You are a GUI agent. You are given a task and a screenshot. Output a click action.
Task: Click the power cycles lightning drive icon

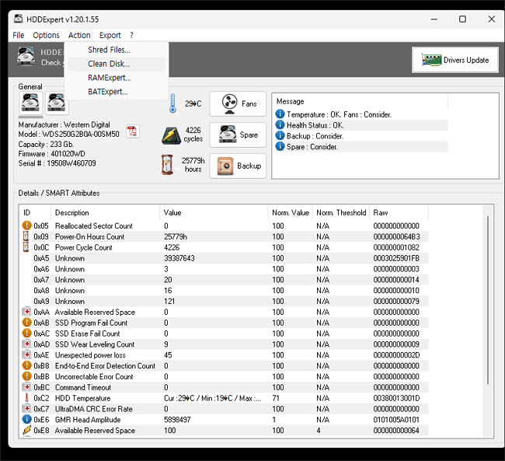tap(171, 135)
